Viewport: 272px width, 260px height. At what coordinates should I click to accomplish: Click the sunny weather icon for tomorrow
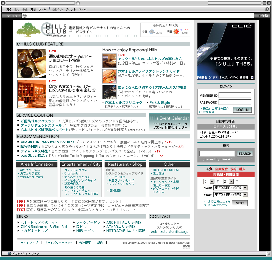pyautogui.click(x=176, y=31)
